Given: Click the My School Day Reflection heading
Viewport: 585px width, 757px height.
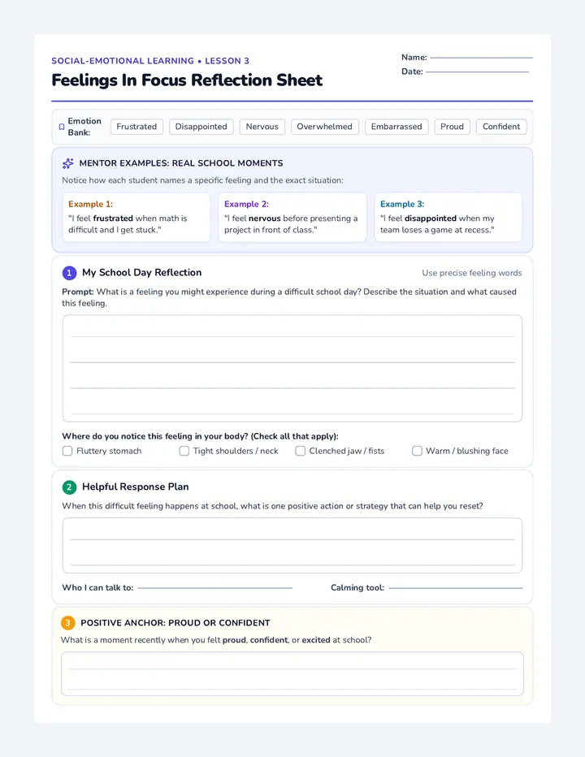Looking at the screenshot, I should coord(142,272).
